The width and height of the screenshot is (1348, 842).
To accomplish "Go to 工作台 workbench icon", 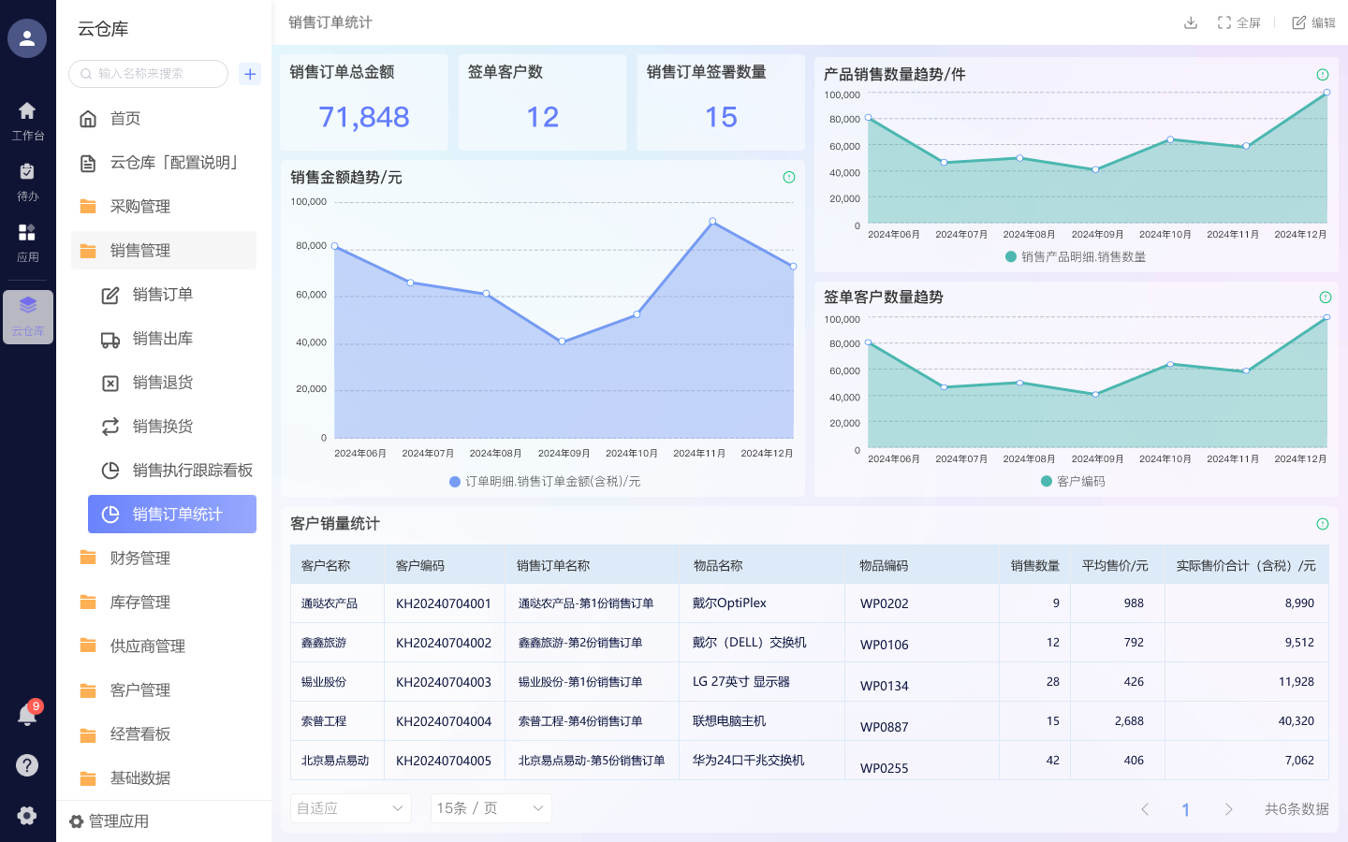I will click(x=27, y=121).
